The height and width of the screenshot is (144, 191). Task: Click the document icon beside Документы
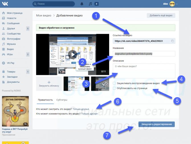(3, 82)
